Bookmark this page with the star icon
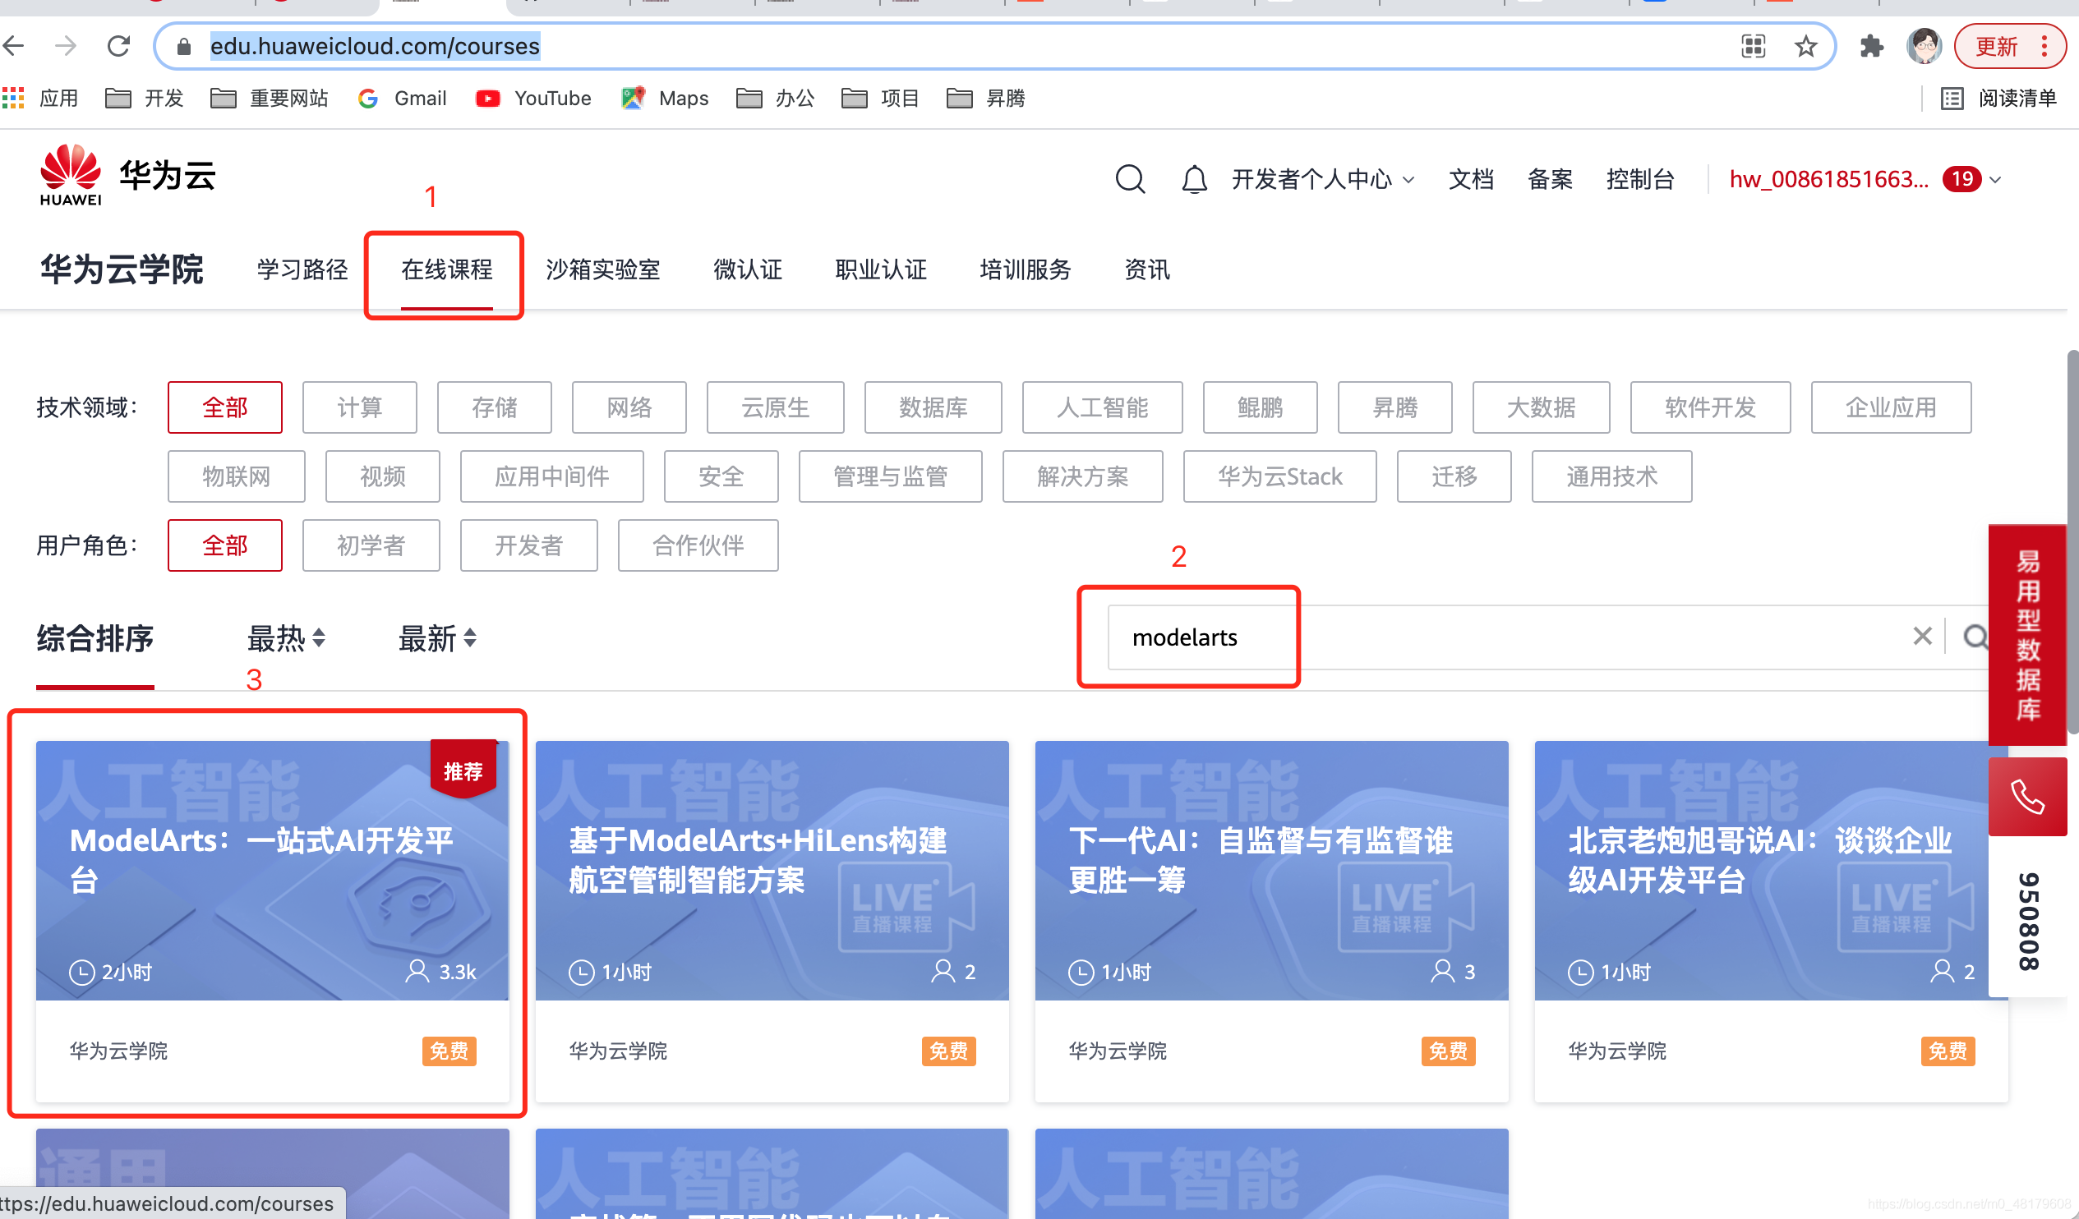Viewport: 2079px width, 1219px height. [1806, 46]
